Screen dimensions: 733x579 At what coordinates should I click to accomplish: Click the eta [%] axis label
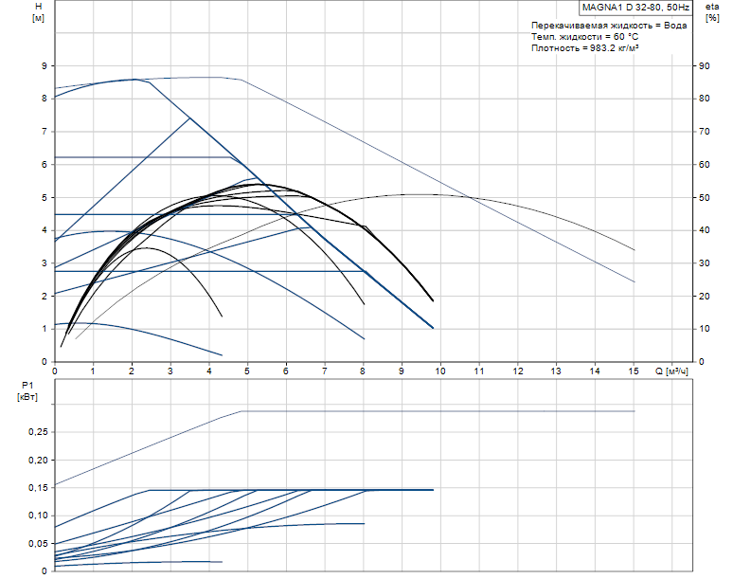pos(712,12)
